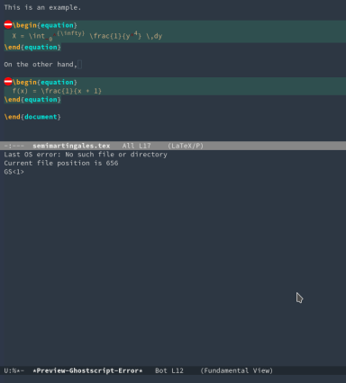Click "Last OS error: No such file or directory"
The width and height of the screenshot is (346, 383).
(x=86, y=155)
